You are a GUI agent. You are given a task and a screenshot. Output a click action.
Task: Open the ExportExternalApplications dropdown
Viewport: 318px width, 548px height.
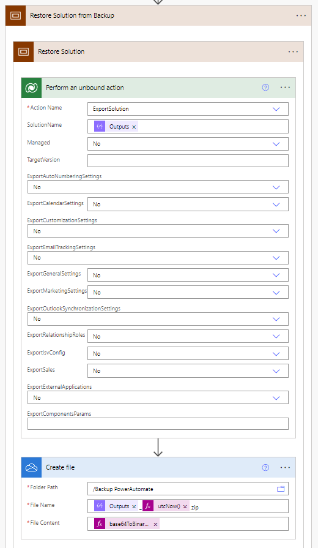coord(276,398)
